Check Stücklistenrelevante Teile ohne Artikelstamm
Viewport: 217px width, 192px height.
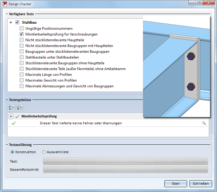21,69
